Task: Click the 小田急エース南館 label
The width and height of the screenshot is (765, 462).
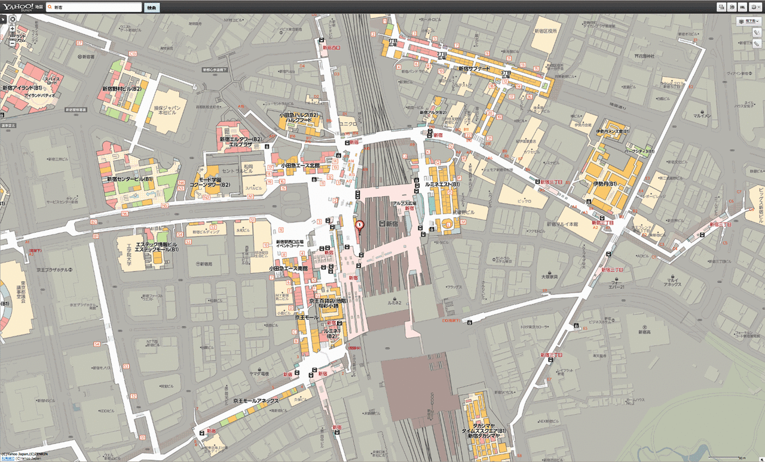Action: tap(288, 269)
